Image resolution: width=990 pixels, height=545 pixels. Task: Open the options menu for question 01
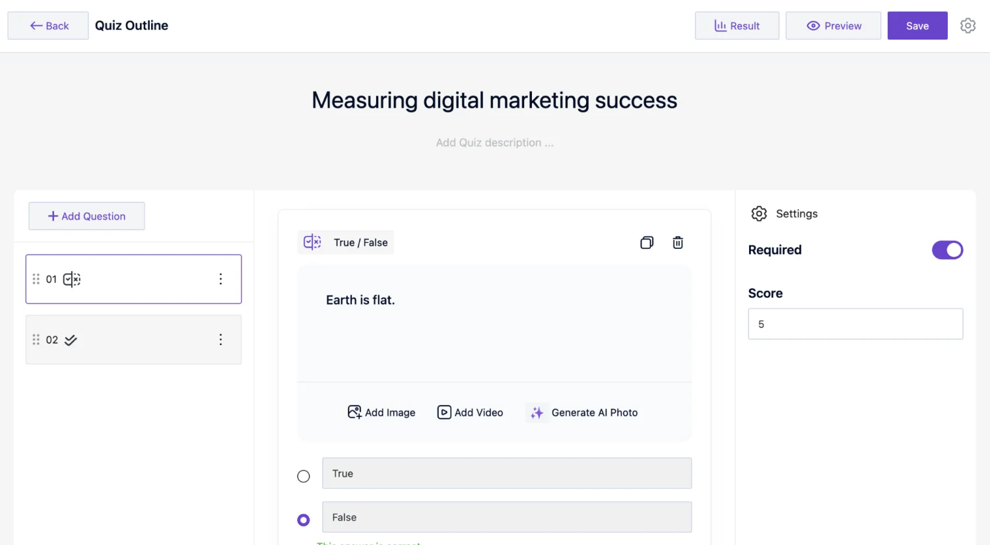(221, 278)
